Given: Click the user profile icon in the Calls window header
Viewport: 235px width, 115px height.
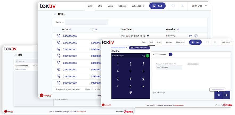Looking at the screenshot, I should click(x=183, y=6).
